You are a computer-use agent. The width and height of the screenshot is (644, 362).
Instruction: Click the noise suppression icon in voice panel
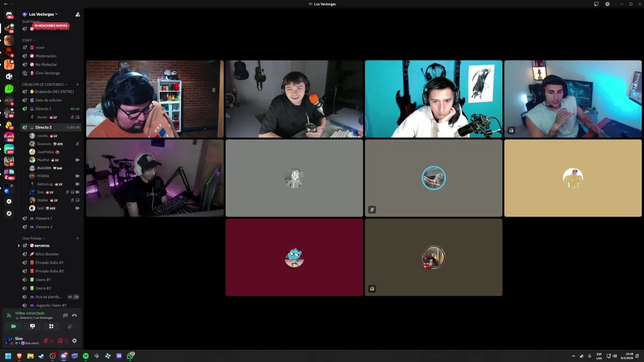pos(65,315)
